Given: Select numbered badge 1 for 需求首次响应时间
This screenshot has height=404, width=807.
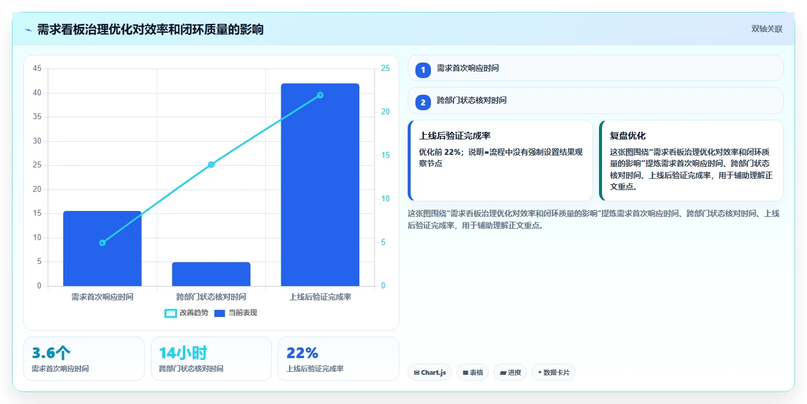Looking at the screenshot, I should coord(423,70).
